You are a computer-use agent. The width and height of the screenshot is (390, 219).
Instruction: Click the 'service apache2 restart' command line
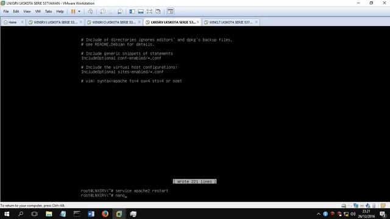coord(124,190)
